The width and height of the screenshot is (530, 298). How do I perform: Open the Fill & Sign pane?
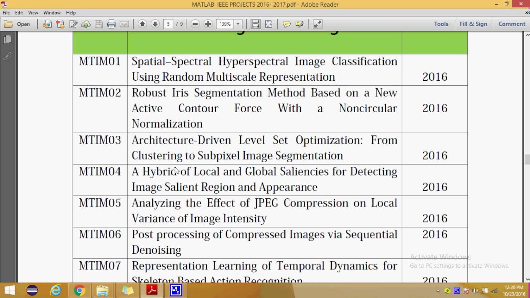point(473,24)
